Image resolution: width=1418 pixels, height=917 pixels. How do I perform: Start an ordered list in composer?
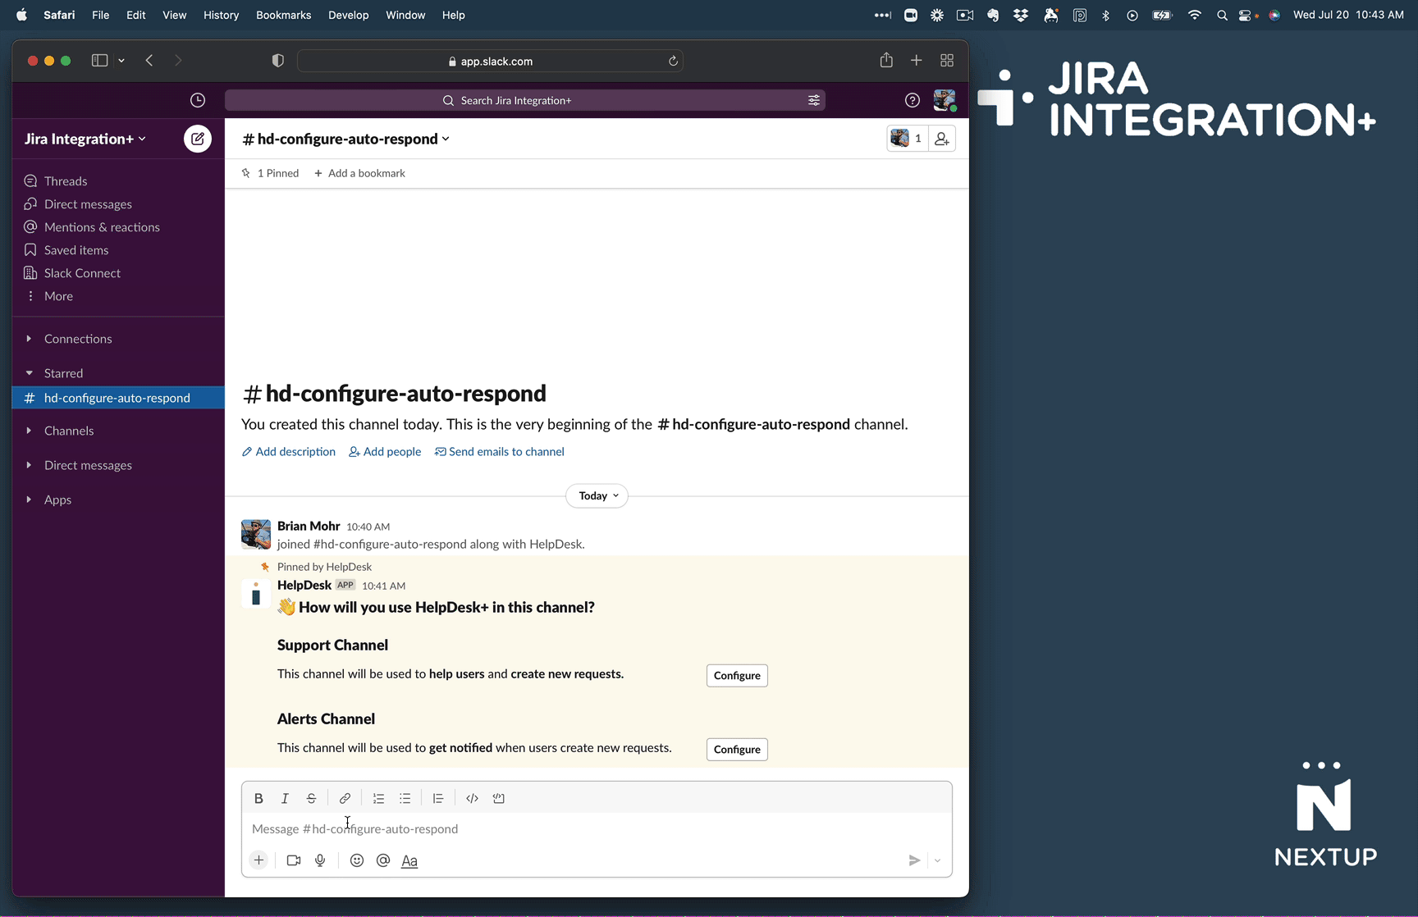click(378, 798)
